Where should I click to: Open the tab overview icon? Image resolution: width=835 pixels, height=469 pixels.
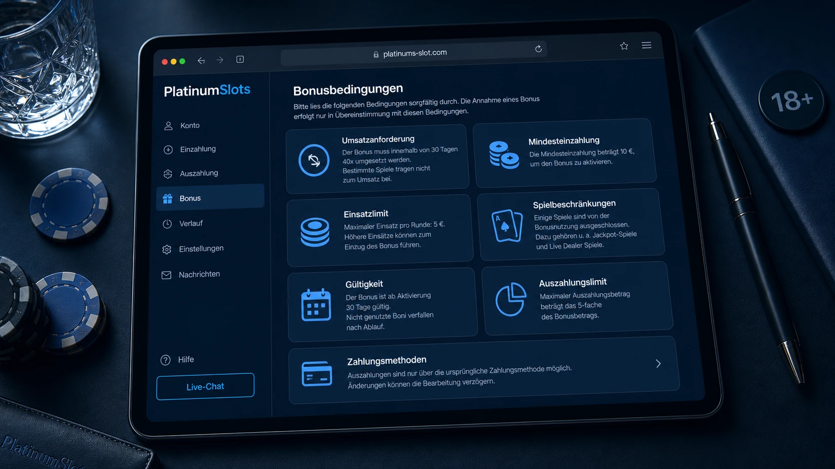pyautogui.click(x=240, y=59)
